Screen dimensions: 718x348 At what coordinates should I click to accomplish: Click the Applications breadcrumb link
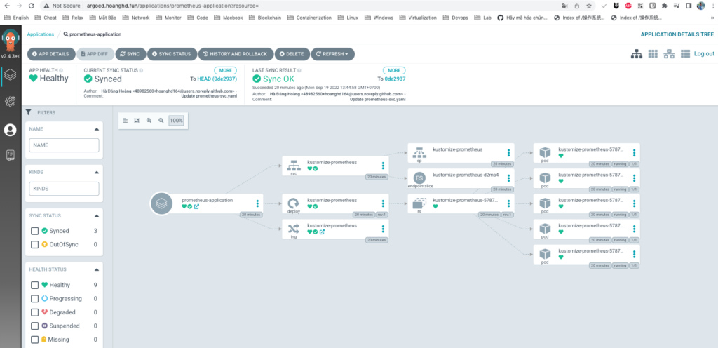coord(40,34)
